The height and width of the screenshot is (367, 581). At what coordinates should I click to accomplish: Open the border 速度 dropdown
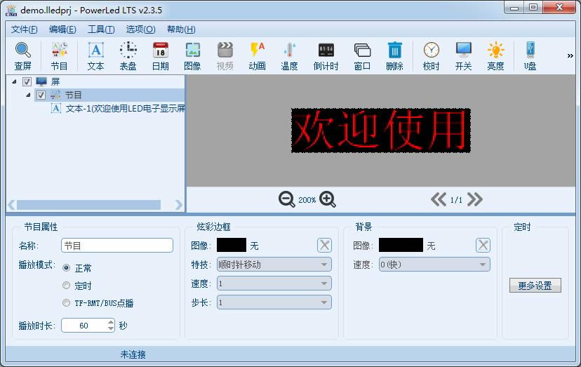[274, 283]
